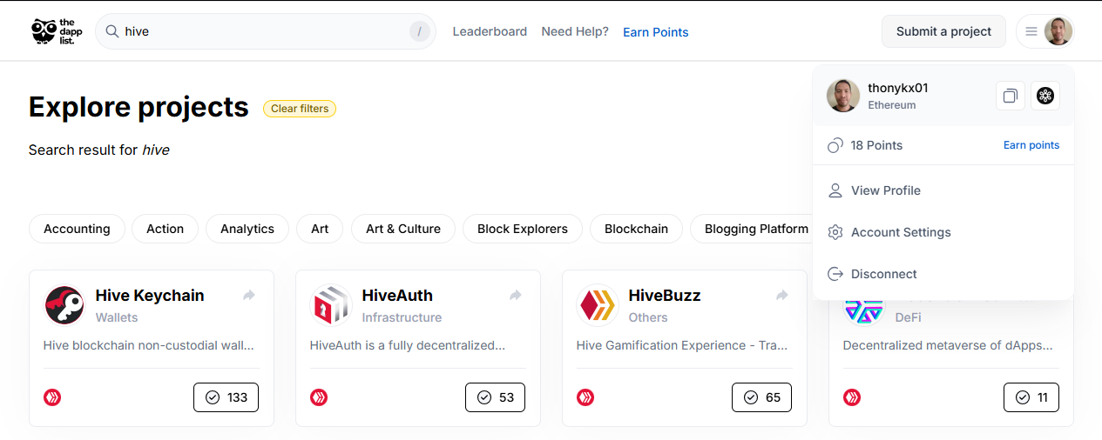Copy wallet address icon next to thonykx01
The width and height of the screenshot is (1102, 440).
pyautogui.click(x=1011, y=96)
